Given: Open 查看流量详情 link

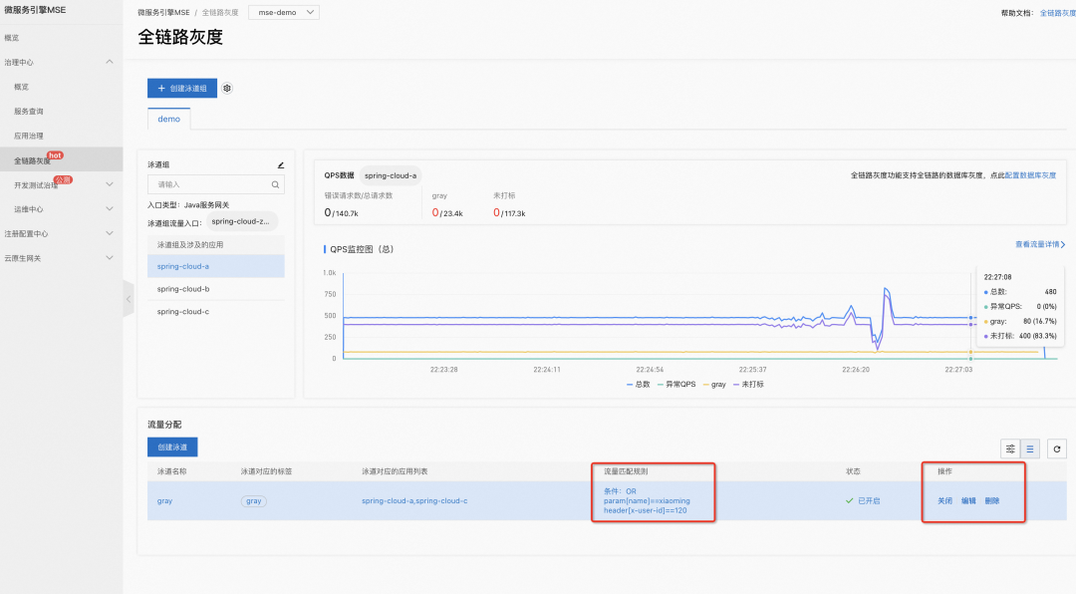Looking at the screenshot, I should [1039, 244].
